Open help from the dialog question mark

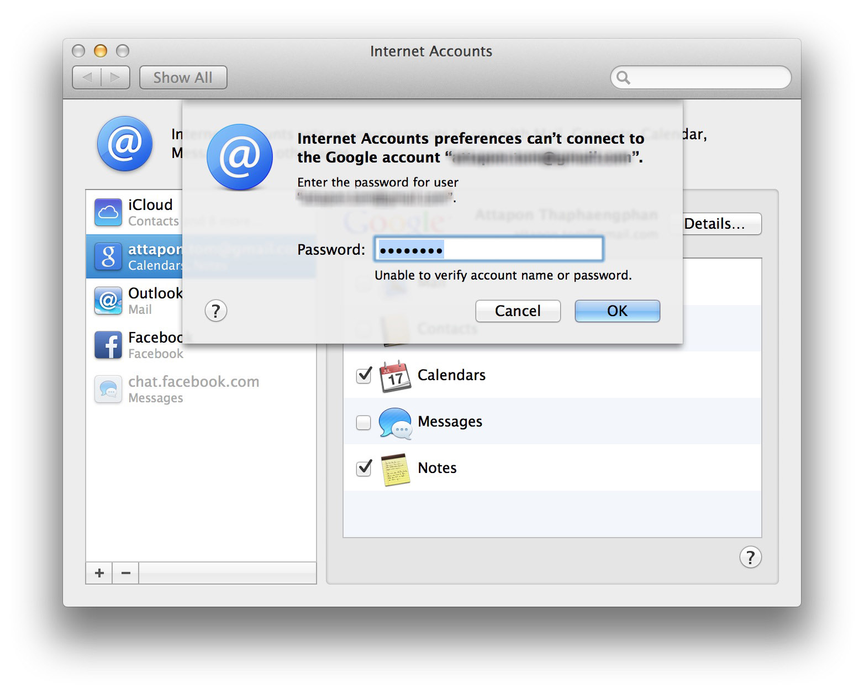point(216,311)
